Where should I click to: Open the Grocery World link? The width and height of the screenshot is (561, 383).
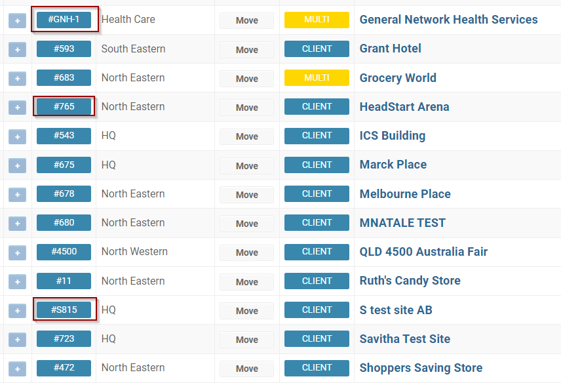coord(398,77)
